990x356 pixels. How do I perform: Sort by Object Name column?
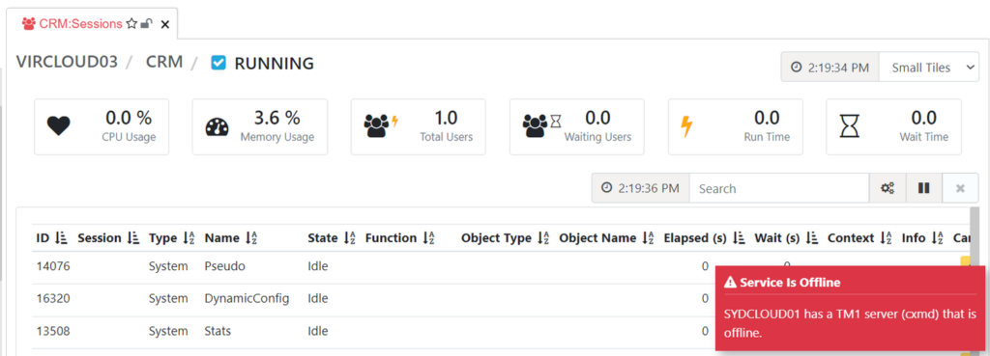click(606, 238)
